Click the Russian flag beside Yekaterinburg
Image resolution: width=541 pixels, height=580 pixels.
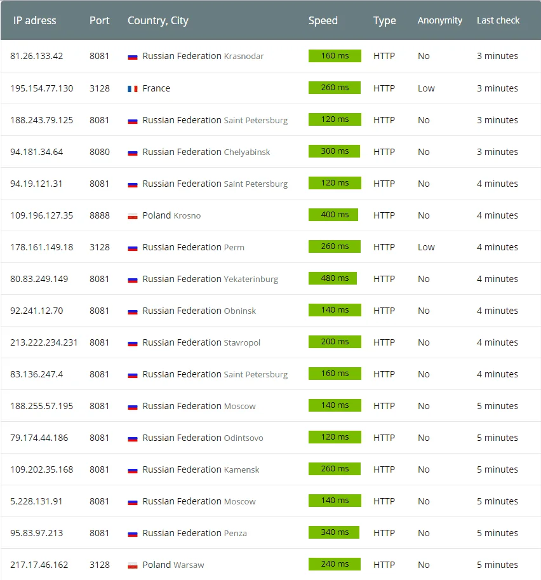click(132, 280)
